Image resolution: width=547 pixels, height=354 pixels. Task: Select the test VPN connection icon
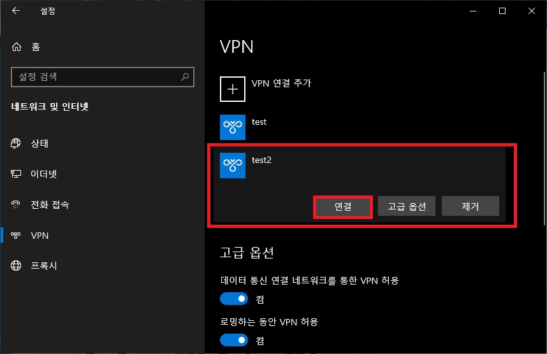coord(233,127)
